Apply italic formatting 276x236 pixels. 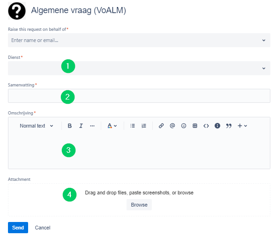coord(81,126)
